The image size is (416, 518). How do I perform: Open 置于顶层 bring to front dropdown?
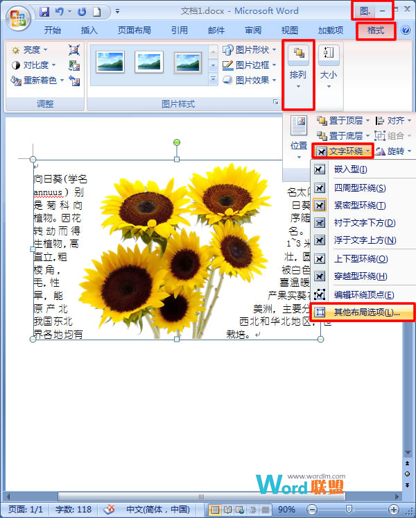coord(343,121)
